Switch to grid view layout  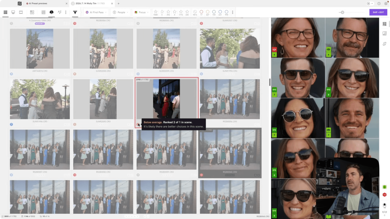tap(5, 12)
